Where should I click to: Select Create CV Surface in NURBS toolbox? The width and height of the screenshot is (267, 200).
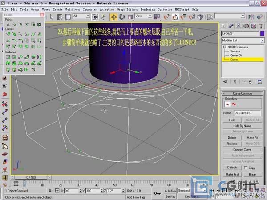tap(8, 57)
